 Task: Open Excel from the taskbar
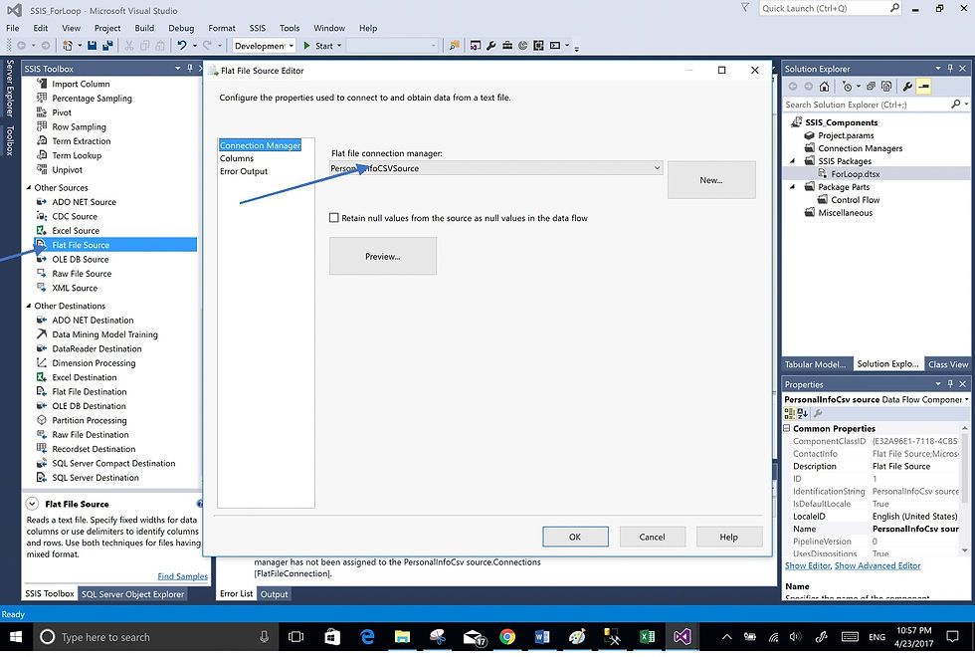[648, 636]
